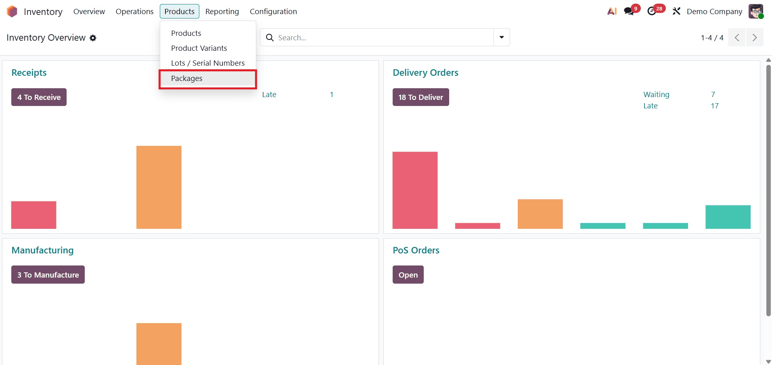Select Packages from the dropdown
Screen dimensions: 772x365
[x=186, y=78]
